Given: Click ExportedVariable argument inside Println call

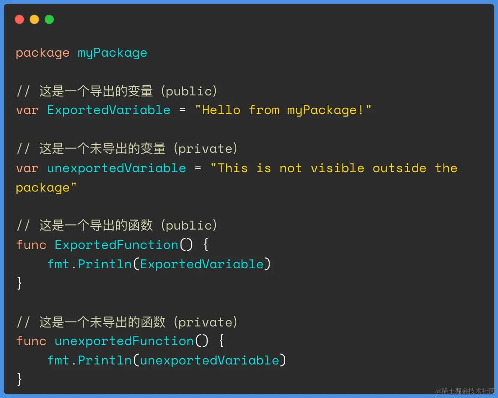Looking at the screenshot, I should pos(202,264).
